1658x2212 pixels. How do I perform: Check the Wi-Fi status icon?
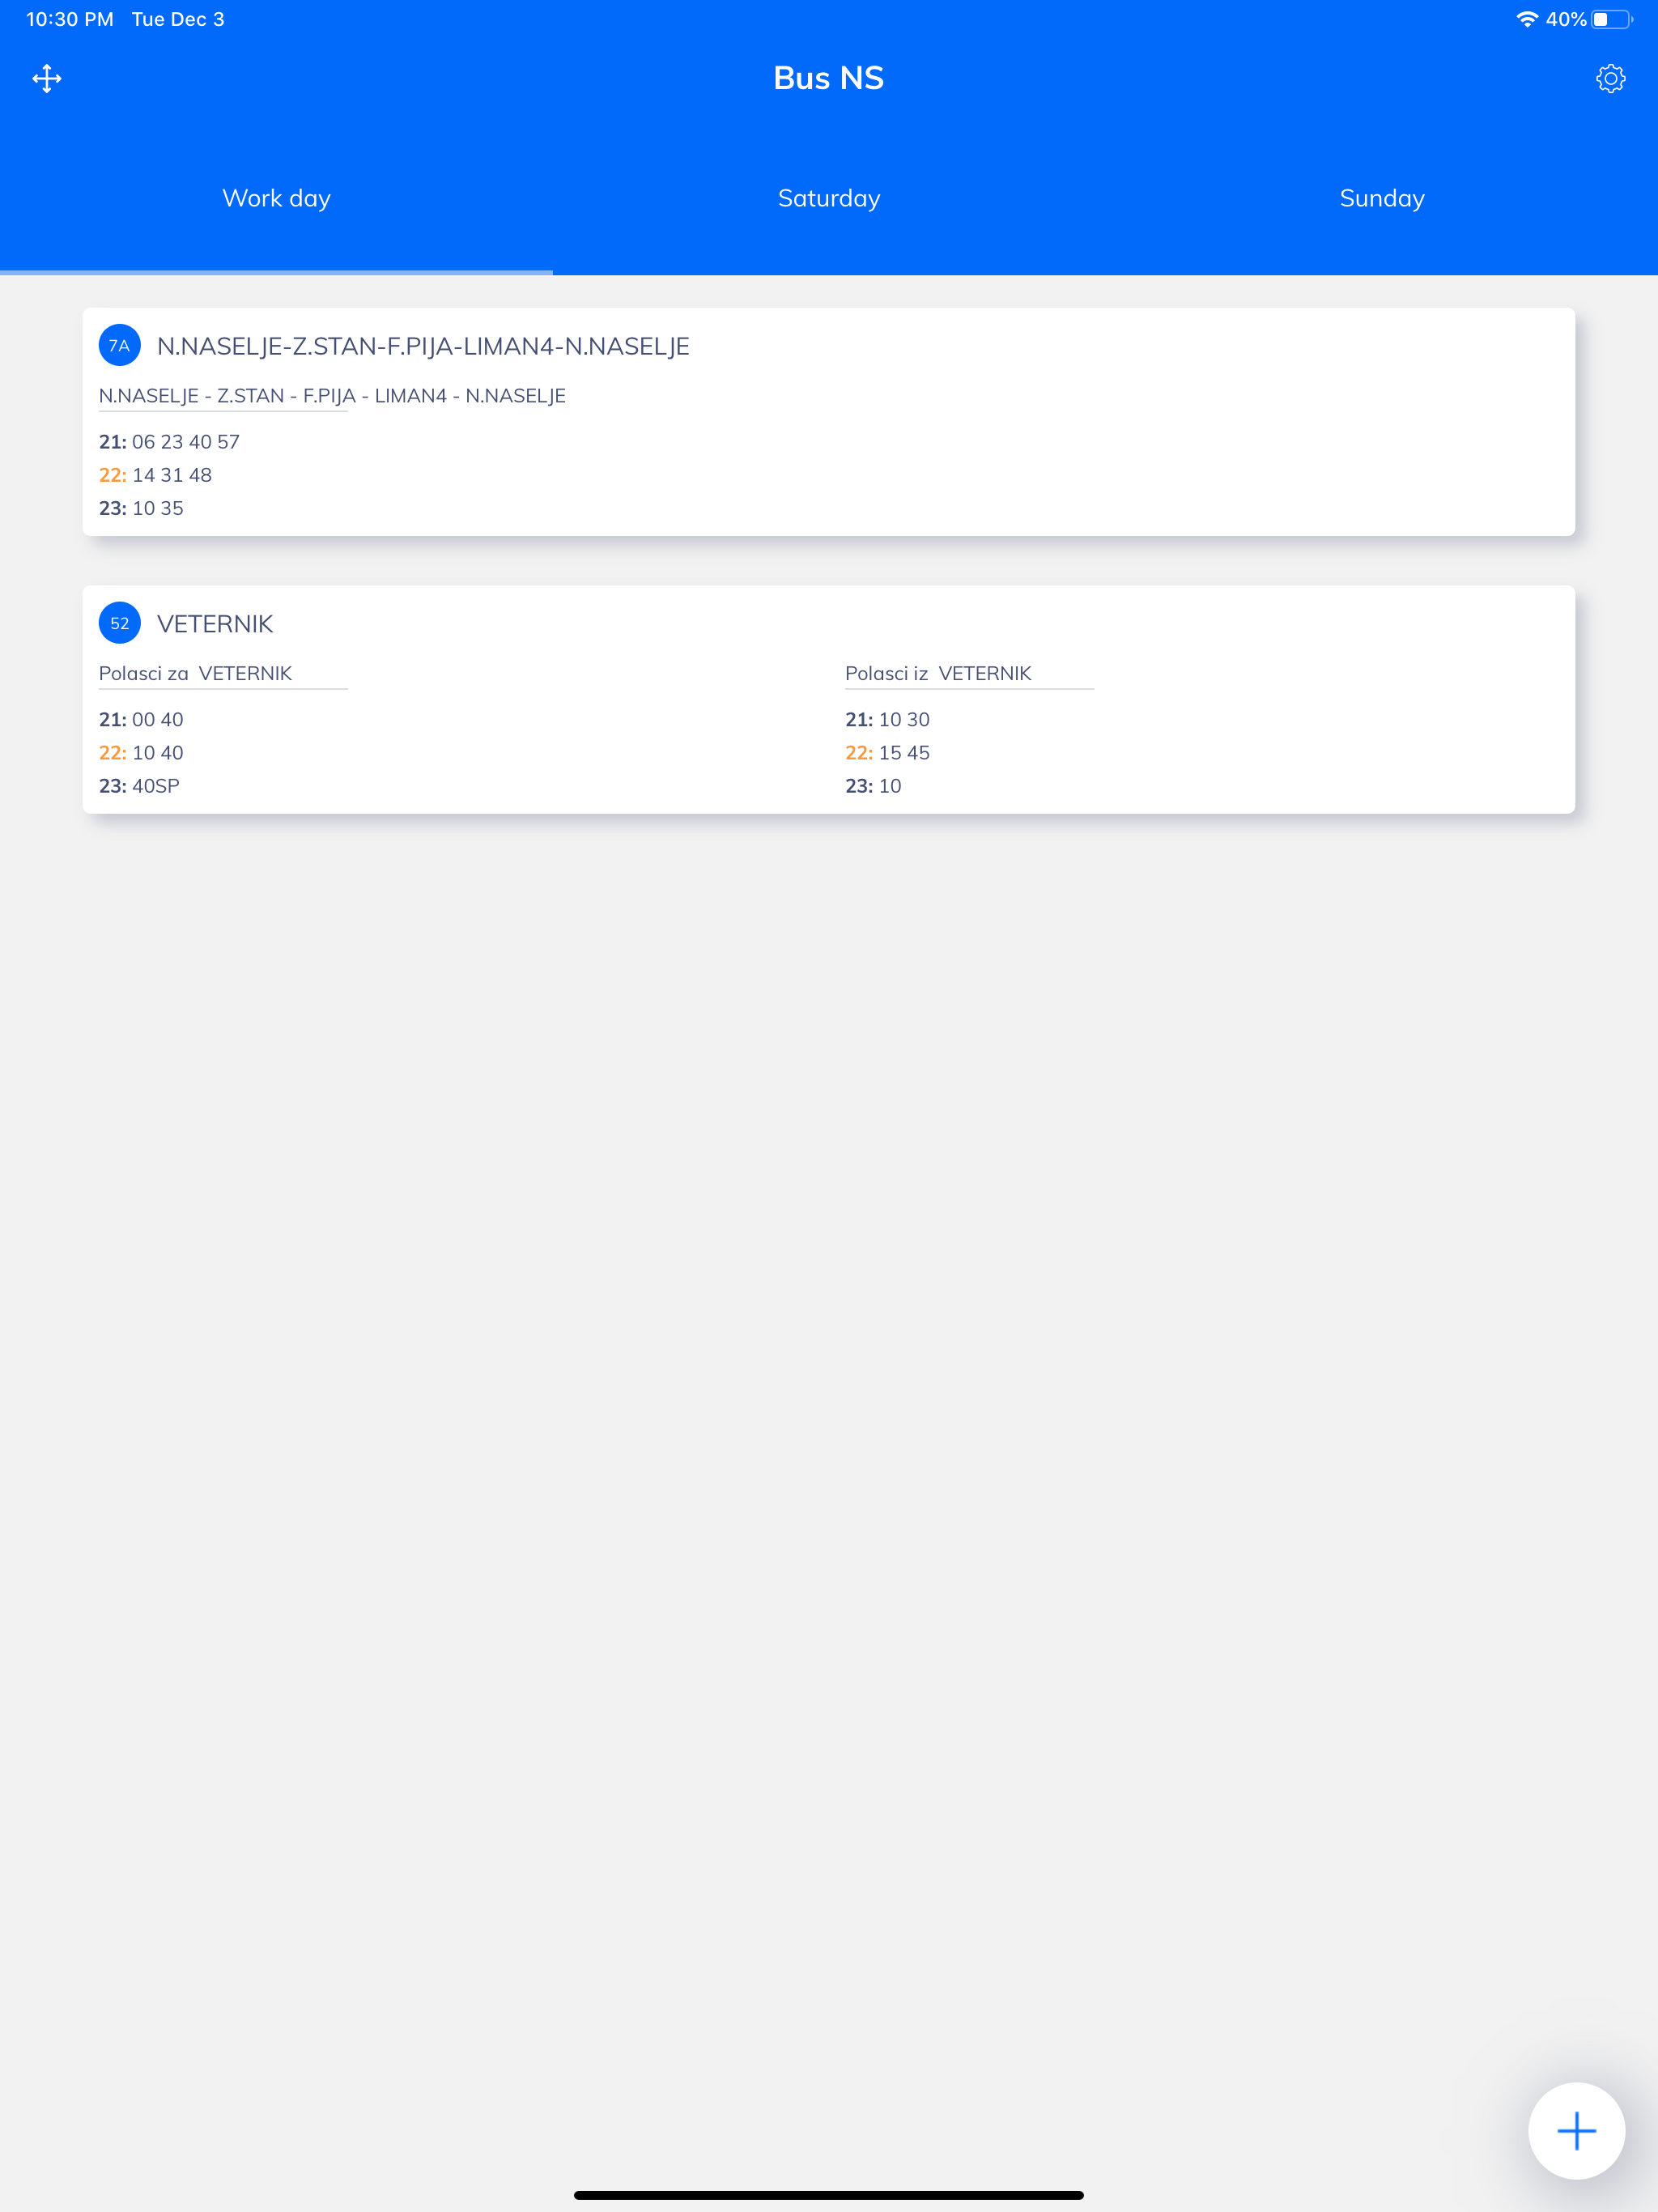(1526, 19)
